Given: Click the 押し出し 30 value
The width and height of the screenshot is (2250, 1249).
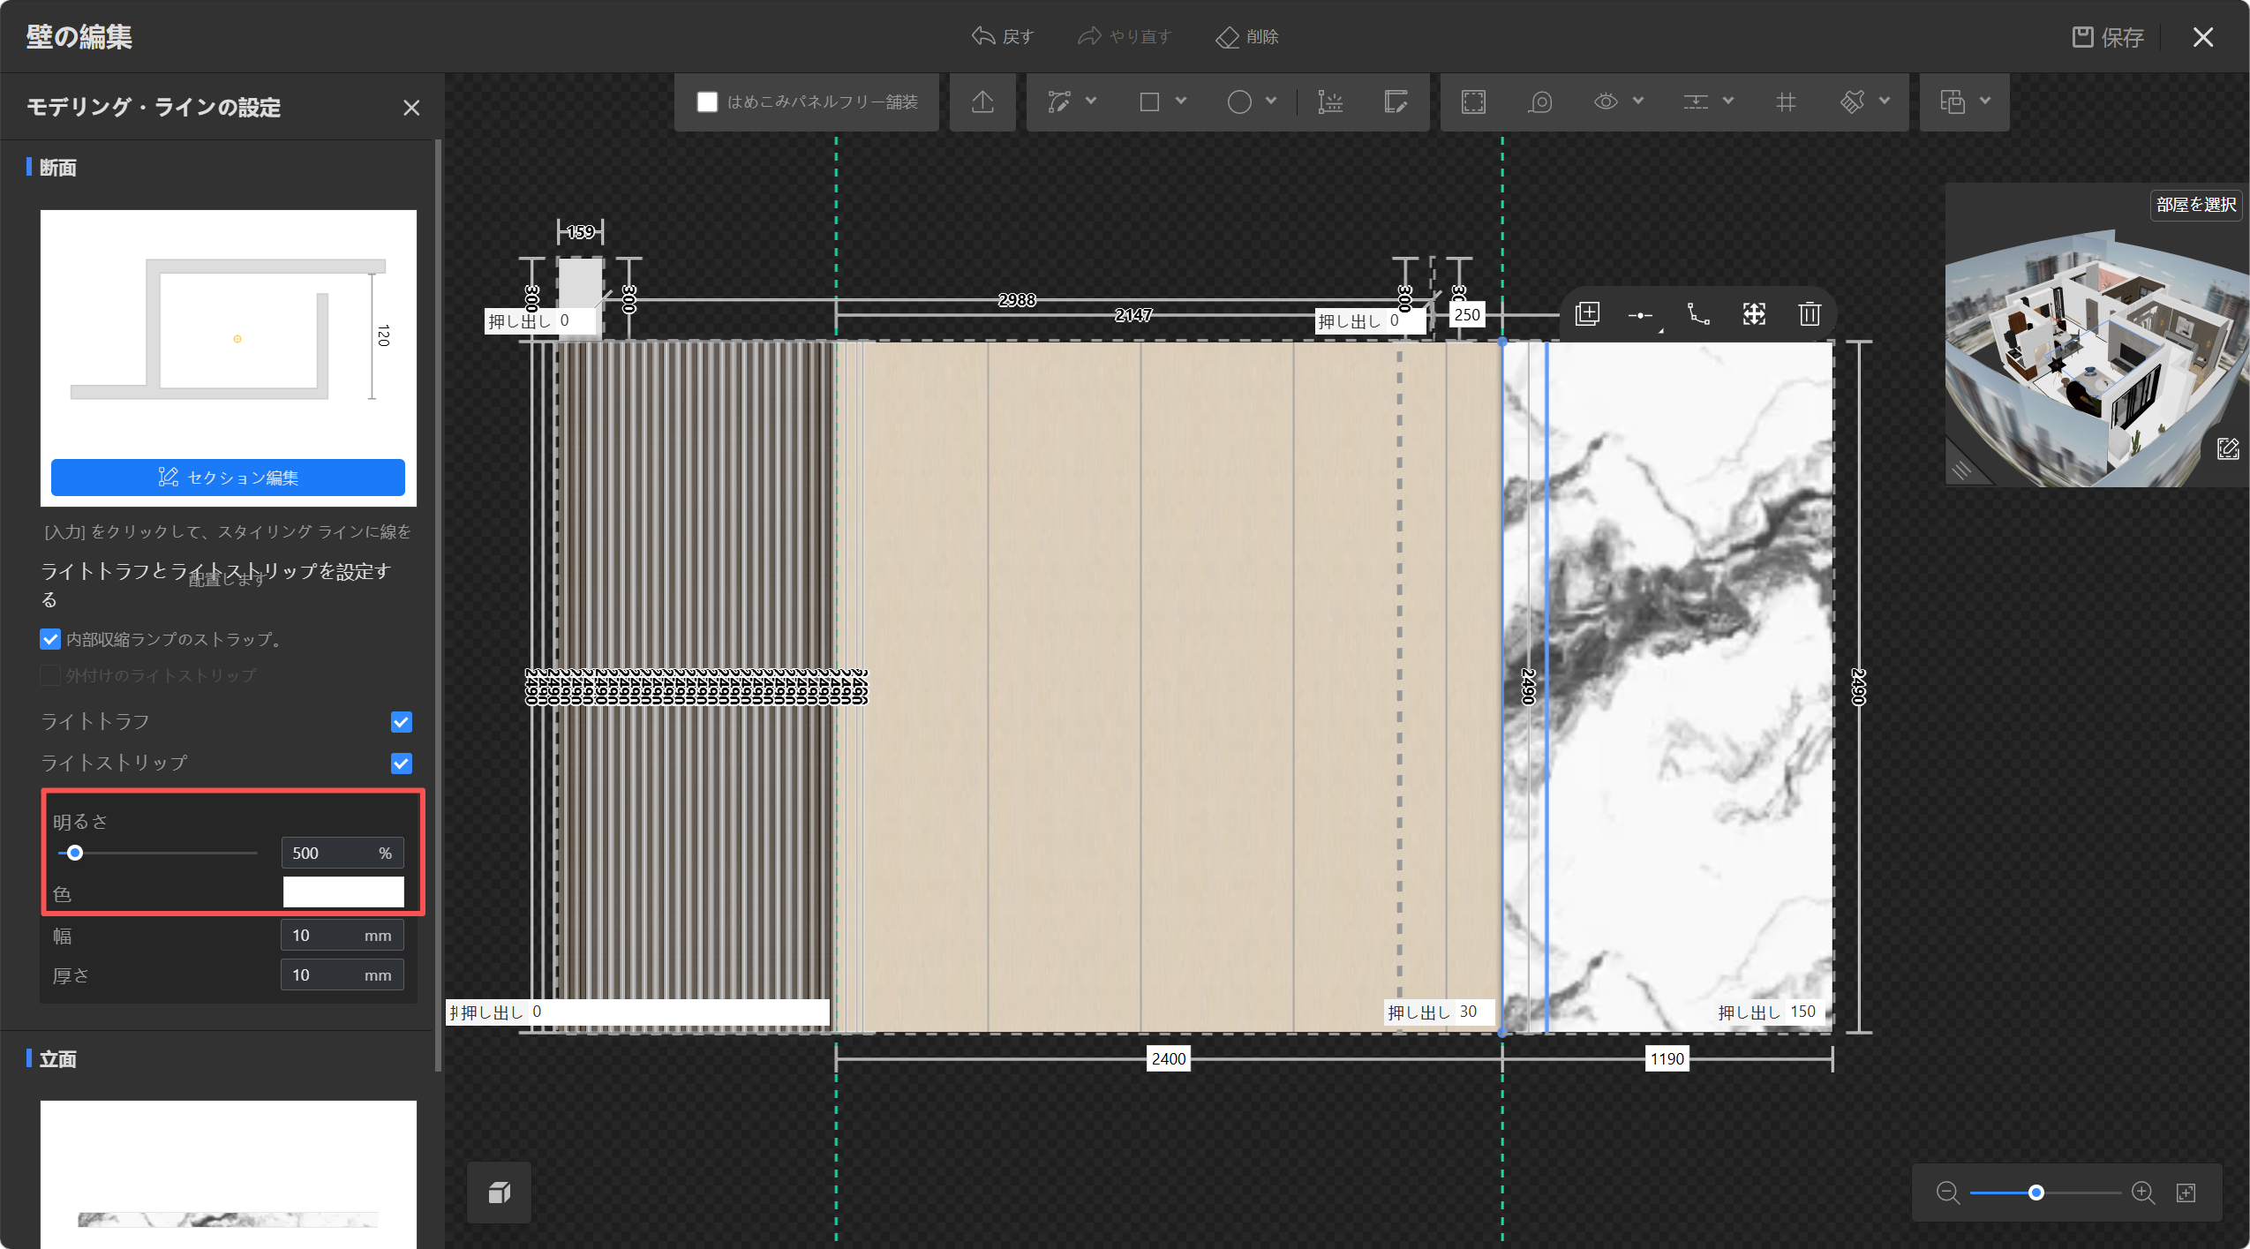Looking at the screenshot, I should [x=1469, y=1012].
